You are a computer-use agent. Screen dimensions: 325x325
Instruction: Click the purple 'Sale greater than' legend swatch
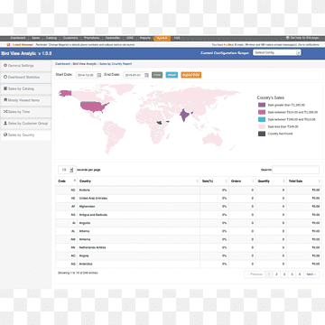(x=262, y=105)
